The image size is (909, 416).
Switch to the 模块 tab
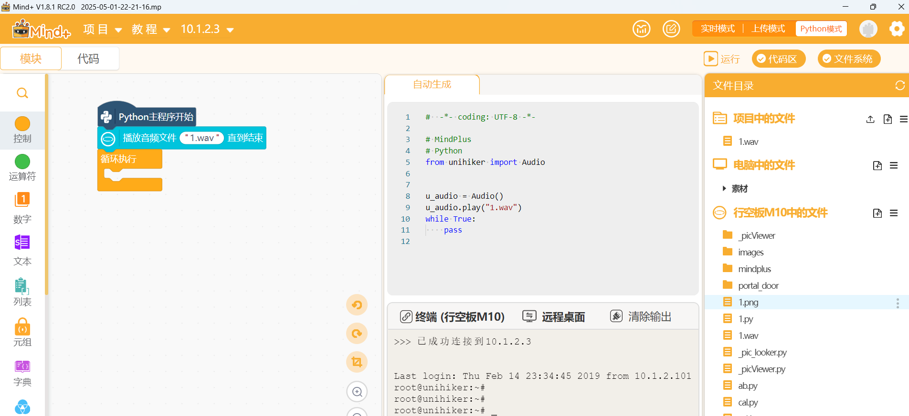(31, 59)
